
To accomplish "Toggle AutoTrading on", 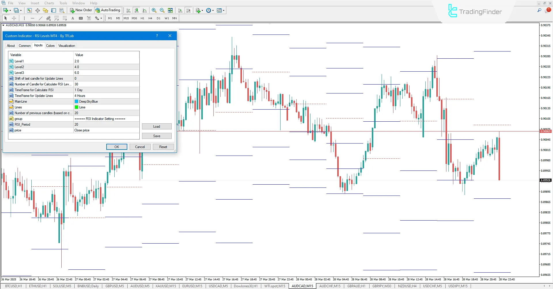I will coord(108,10).
